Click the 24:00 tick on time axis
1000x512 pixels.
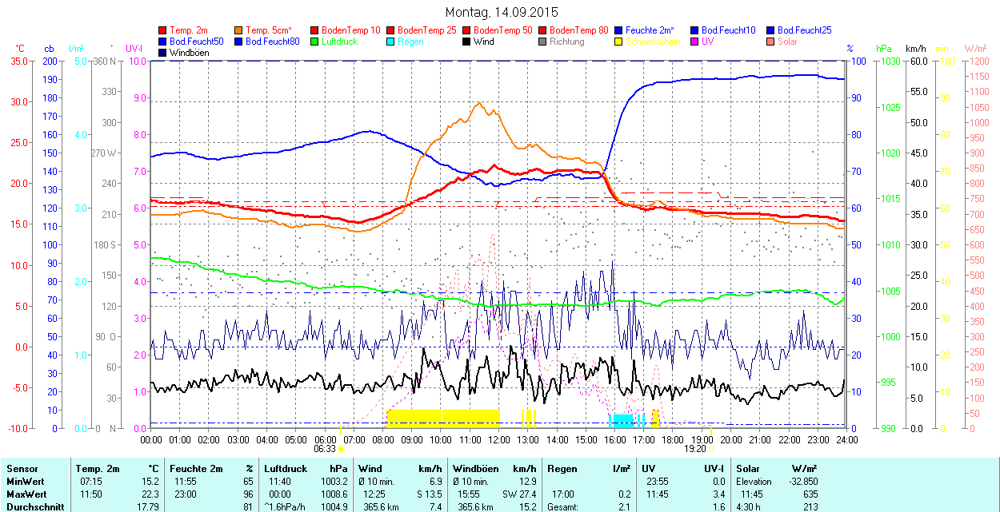pyautogui.click(x=847, y=439)
